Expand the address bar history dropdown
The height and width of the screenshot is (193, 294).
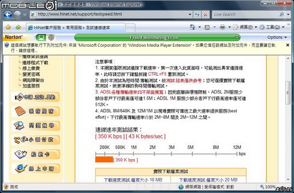(190, 14)
